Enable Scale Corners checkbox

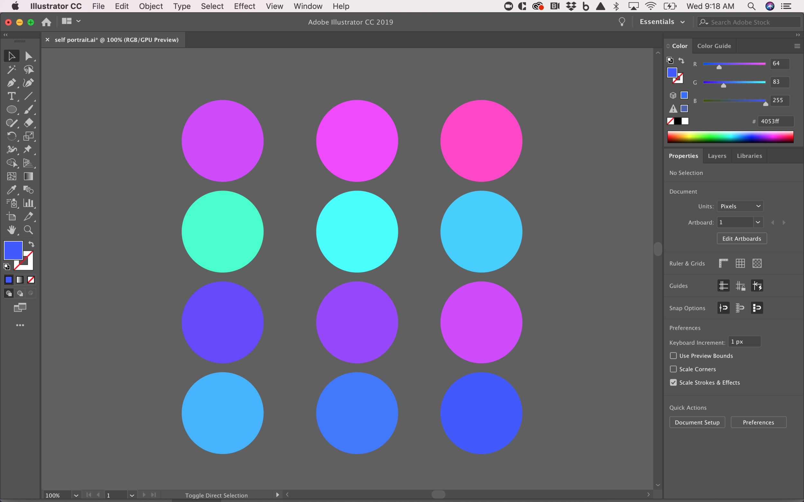click(673, 369)
